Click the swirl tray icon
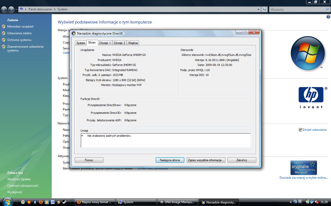Screen dimensions: 331x206 pyautogui.click(x=300, y=202)
